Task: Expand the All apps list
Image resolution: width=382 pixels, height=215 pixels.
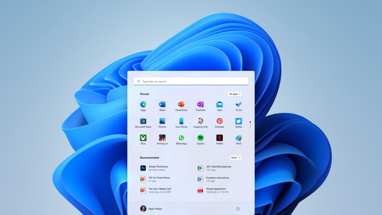Action: click(234, 94)
